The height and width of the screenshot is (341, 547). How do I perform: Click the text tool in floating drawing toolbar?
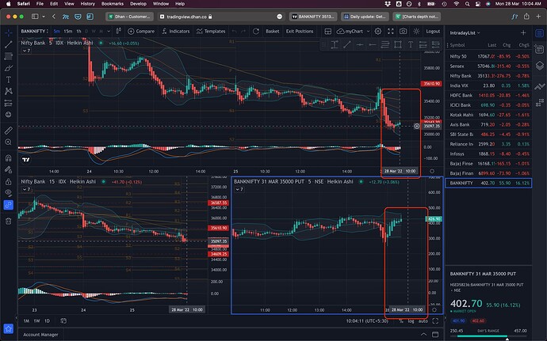click(x=411, y=44)
